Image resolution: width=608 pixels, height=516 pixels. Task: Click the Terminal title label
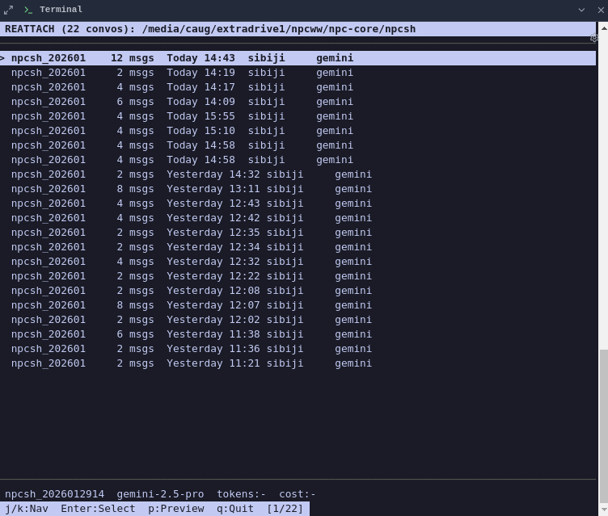[61, 10]
